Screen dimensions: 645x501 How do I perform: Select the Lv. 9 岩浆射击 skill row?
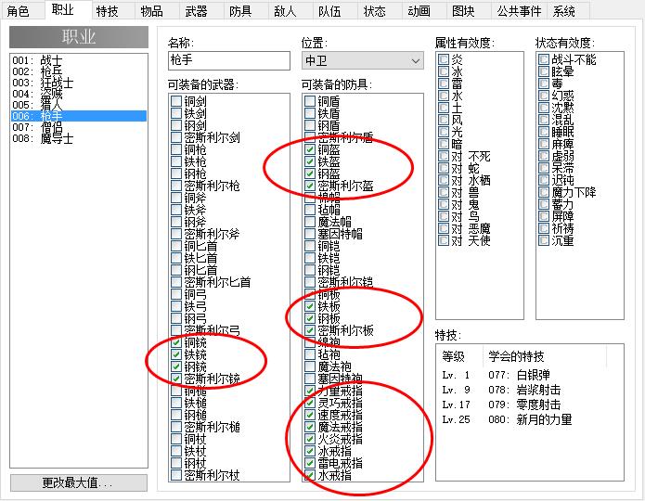pos(530,390)
